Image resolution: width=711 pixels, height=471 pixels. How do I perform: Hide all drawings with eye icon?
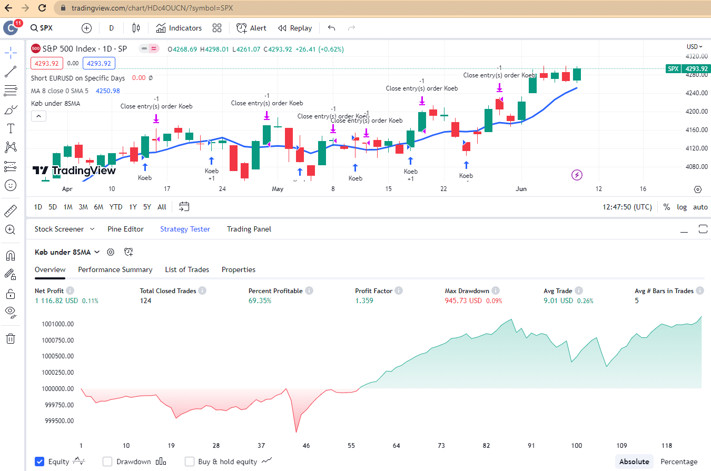(11, 312)
